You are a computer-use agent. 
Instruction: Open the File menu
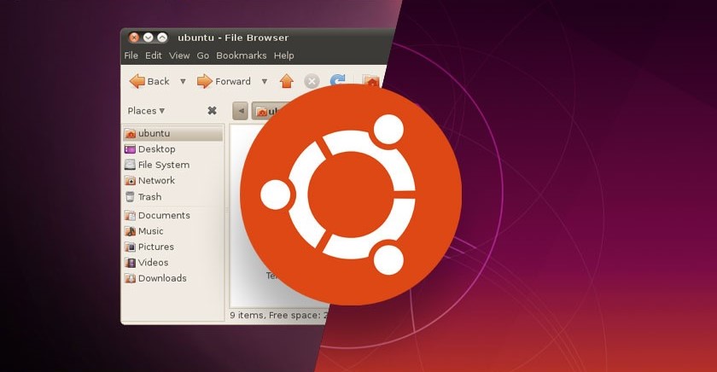click(131, 55)
